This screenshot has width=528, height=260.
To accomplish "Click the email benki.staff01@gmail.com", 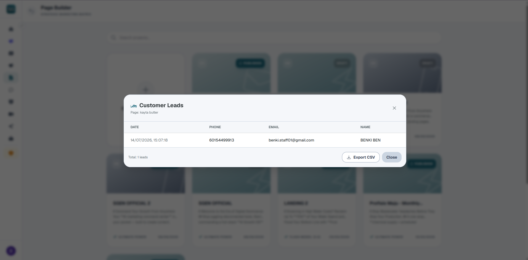I will click(x=291, y=140).
